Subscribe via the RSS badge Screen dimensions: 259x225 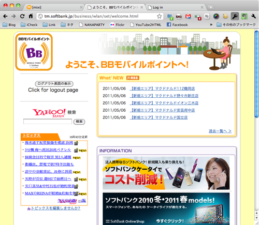point(133,78)
